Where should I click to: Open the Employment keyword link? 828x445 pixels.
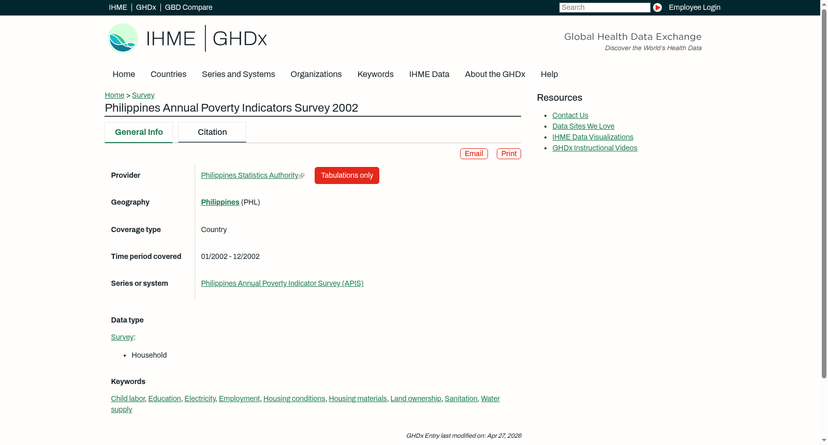click(x=239, y=398)
